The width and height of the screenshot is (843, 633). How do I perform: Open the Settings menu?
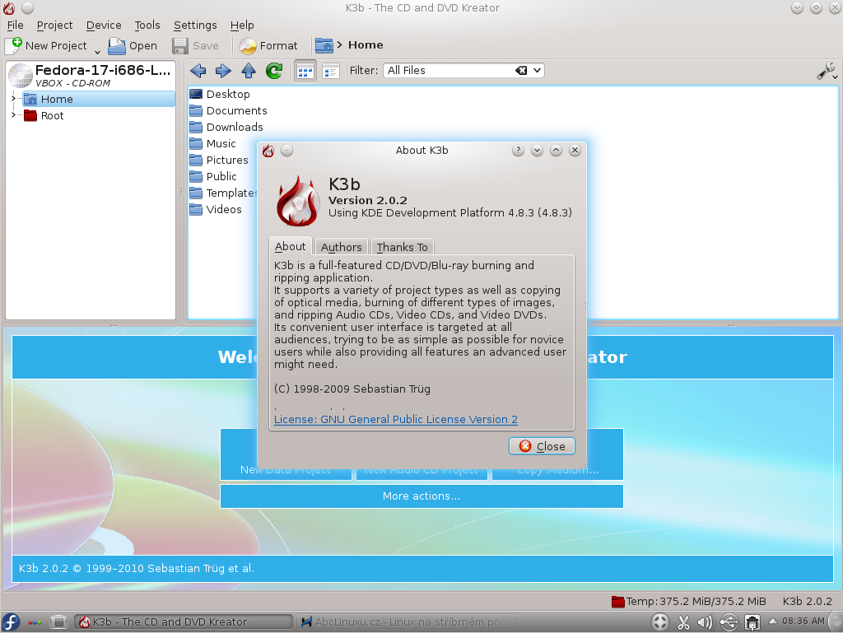coord(195,26)
